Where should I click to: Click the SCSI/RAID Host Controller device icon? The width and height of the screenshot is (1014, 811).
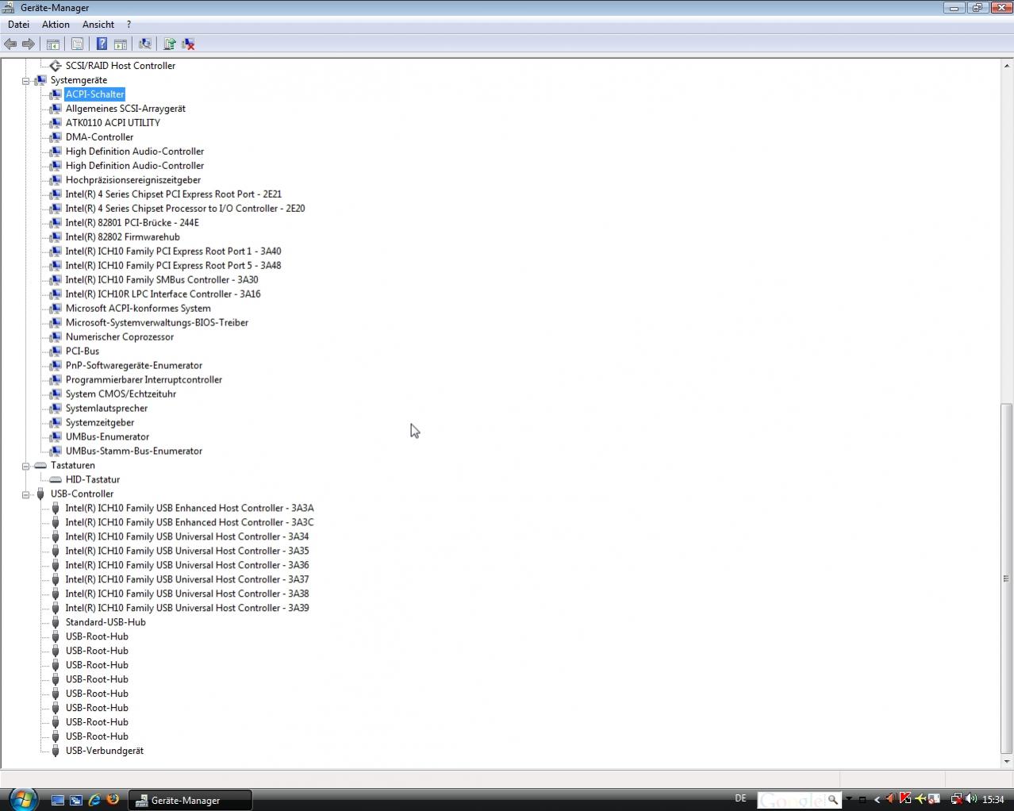(55, 66)
